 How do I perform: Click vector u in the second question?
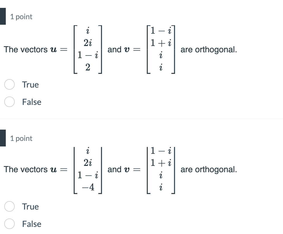point(88,169)
